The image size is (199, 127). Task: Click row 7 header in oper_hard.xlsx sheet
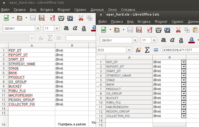(4, 77)
